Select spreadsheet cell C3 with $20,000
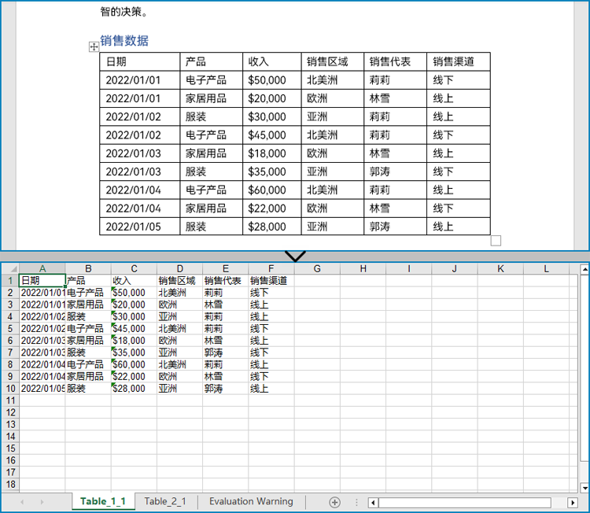 pyautogui.click(x=134, y=304)
